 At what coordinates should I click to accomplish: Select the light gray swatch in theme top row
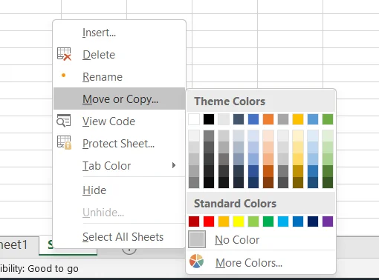click(224, 119)
